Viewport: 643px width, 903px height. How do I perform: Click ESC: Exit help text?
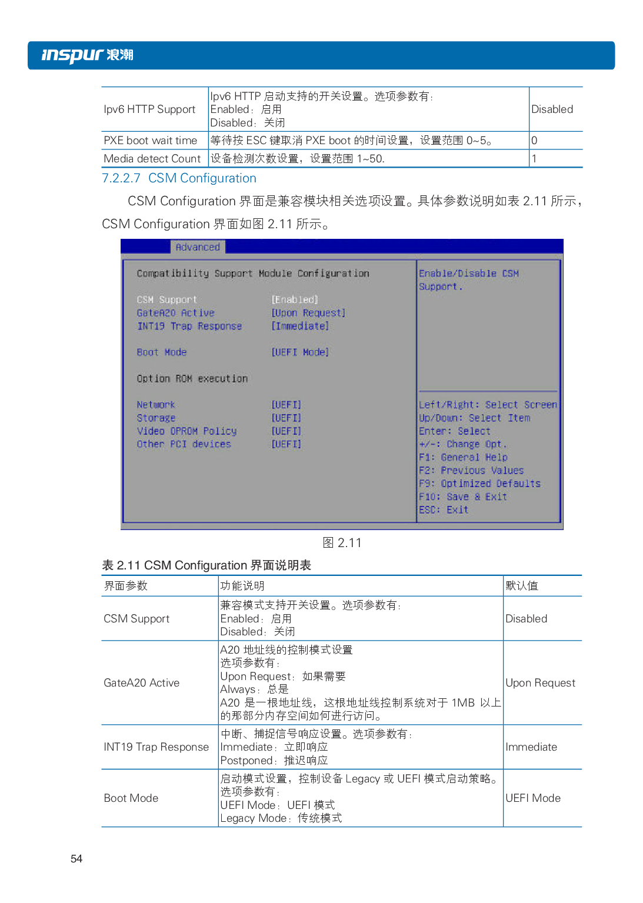(x=443, y=510)
